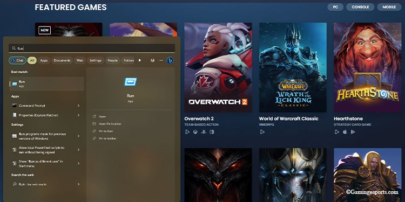Viewport: 405px width, 202px height.
Task: Click Pin to taskbar option
Action: pos(104,138)
